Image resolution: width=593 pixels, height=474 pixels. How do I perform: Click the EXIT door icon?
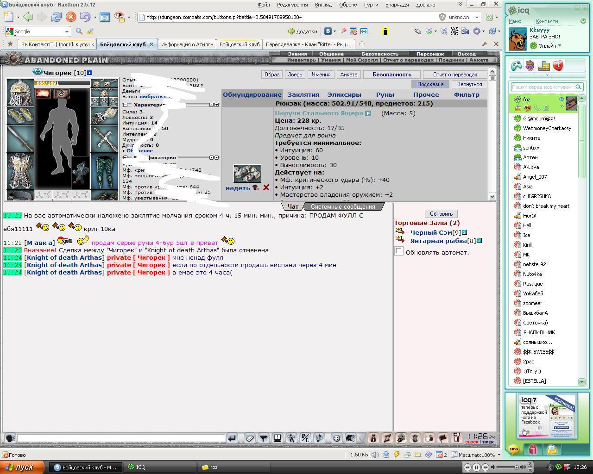point(457,438)
